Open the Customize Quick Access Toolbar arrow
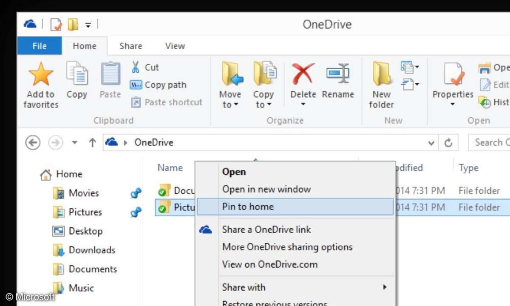Image resolution: width=510 pixels, height=306 pixels. click(x=88, y=25)
